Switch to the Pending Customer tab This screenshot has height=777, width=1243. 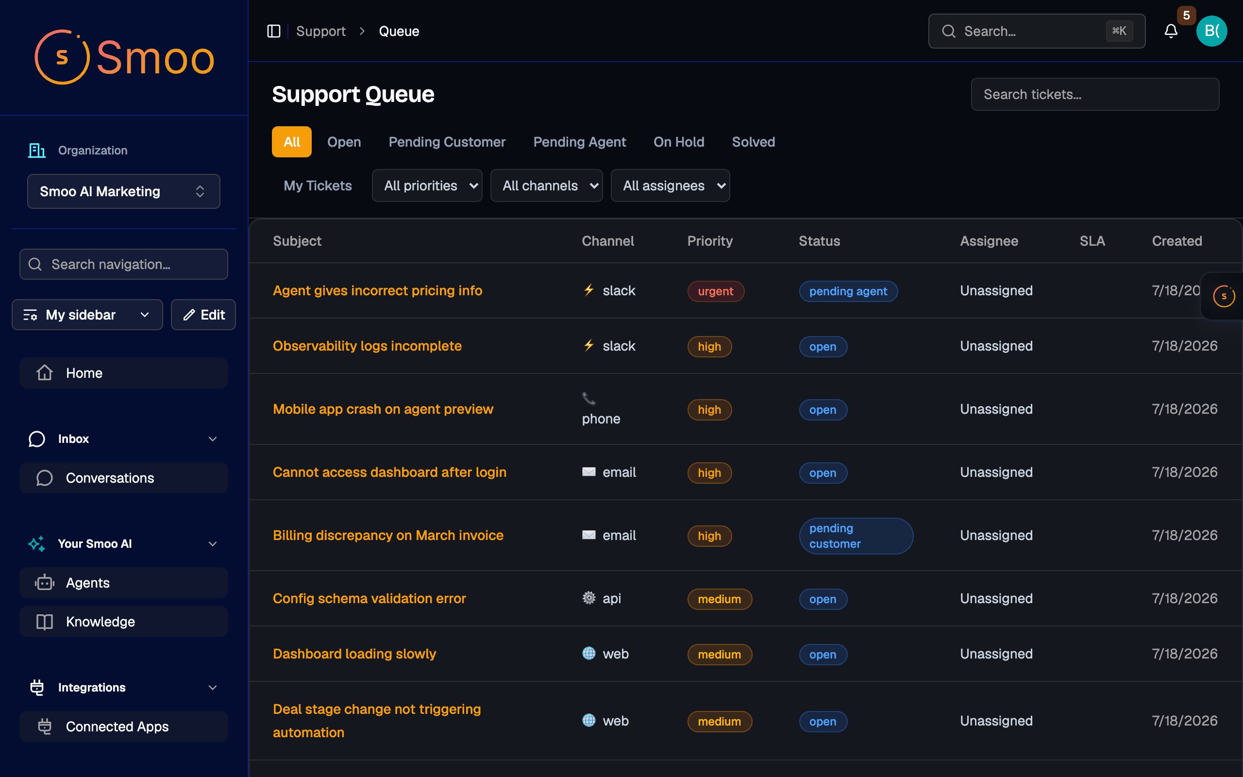447,142
